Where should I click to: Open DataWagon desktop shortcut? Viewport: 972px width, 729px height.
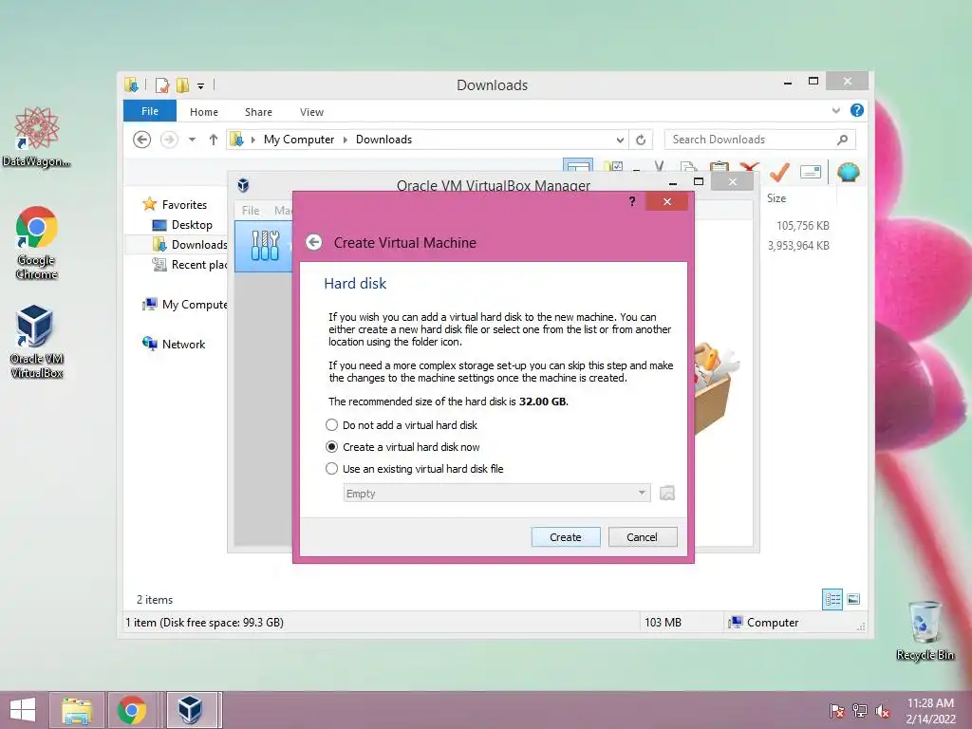click(x=36, y=138)
